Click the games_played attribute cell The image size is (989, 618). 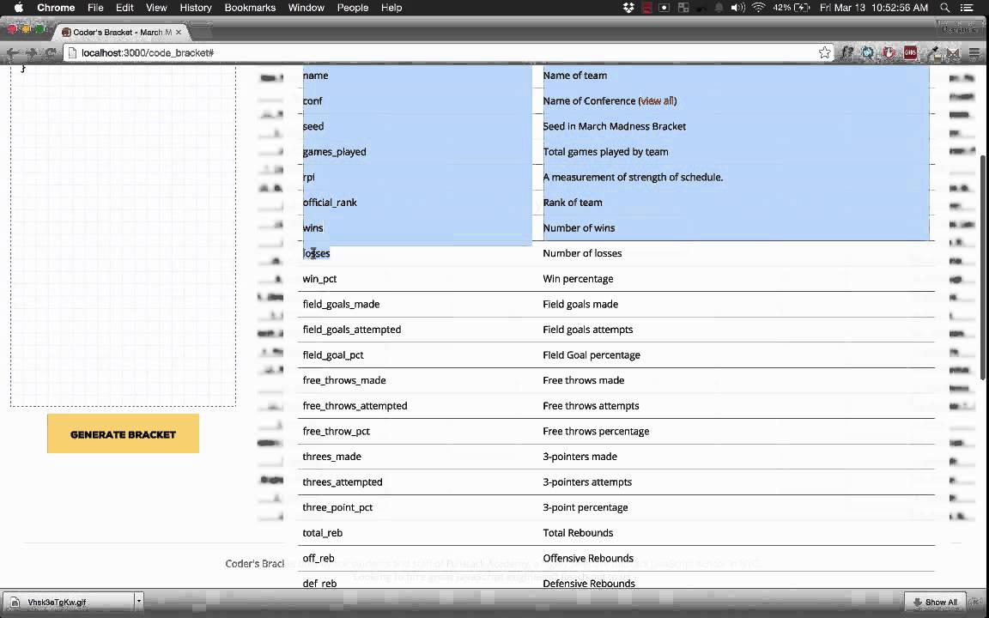coord(334,152)
